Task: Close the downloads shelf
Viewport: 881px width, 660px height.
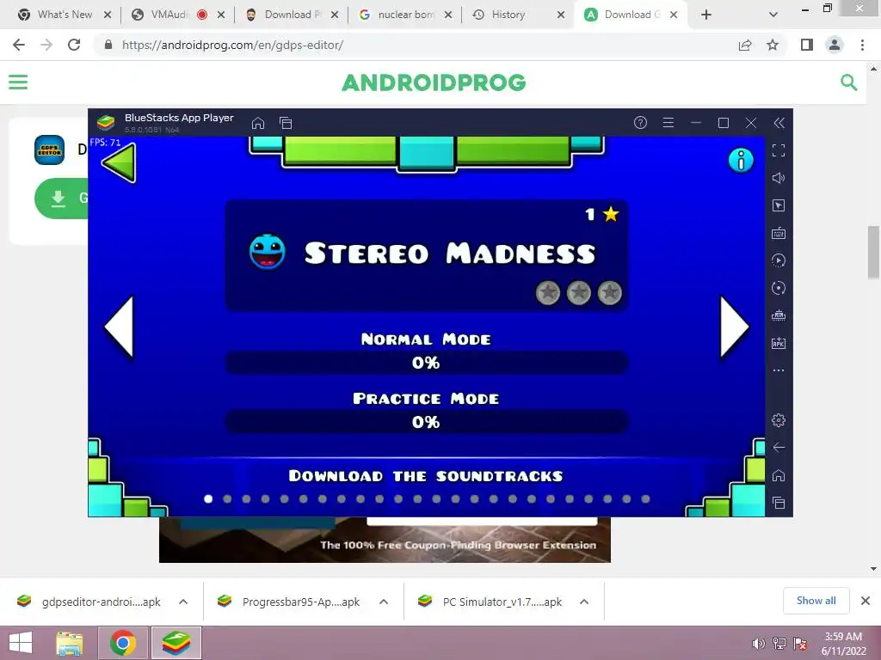Action: [x=866, y=601]
